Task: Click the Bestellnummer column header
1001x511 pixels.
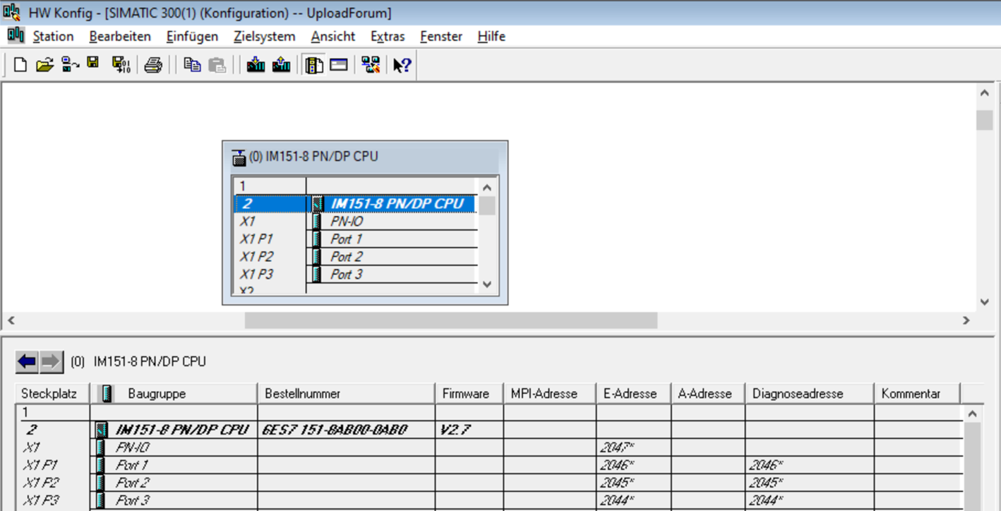Action: [303, 394]
